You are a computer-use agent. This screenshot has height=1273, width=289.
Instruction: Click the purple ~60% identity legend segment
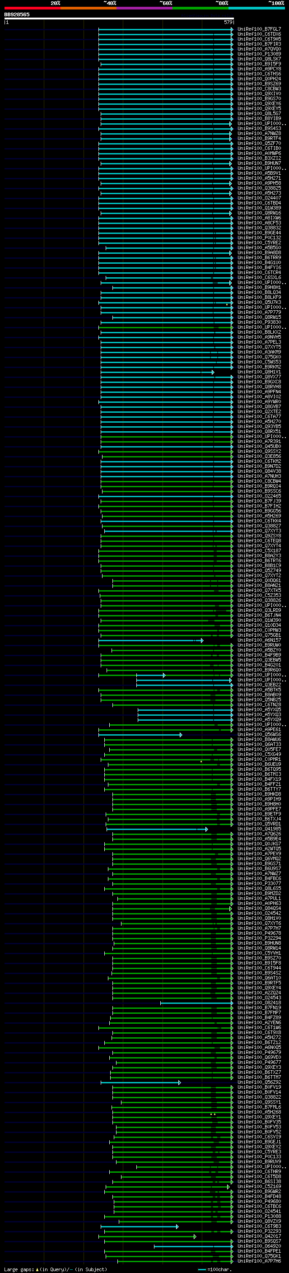tap(145, 8)
